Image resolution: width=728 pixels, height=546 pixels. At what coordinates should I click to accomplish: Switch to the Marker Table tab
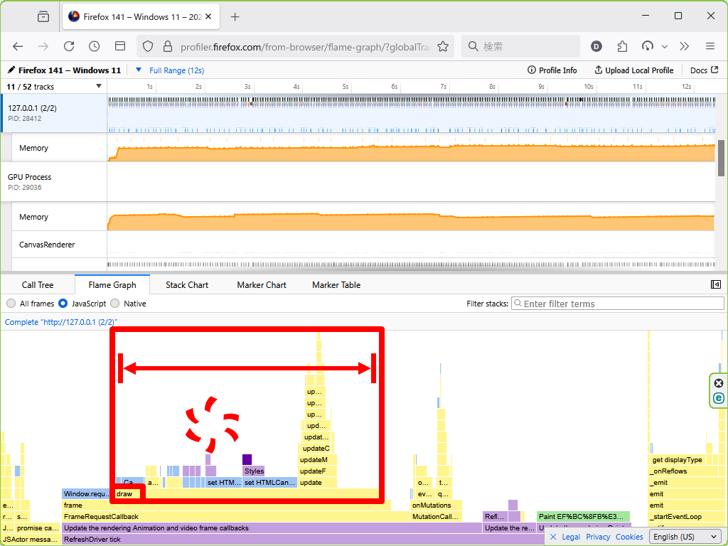(336, 284)
